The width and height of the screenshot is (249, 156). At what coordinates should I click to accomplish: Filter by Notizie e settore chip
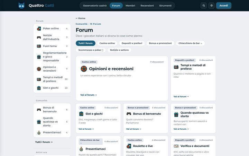[x=119, y=50]
